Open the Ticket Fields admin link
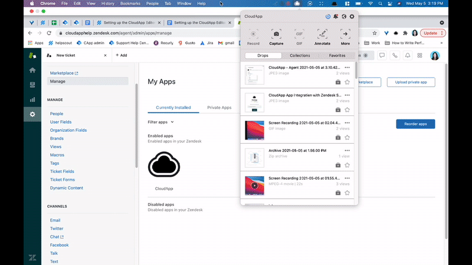472x265 pixels. [62, 171]
